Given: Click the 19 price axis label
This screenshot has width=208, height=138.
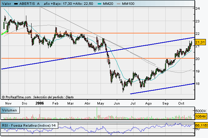Looking at the screenshot, I should pyautogui.click(x=197, y=71).
